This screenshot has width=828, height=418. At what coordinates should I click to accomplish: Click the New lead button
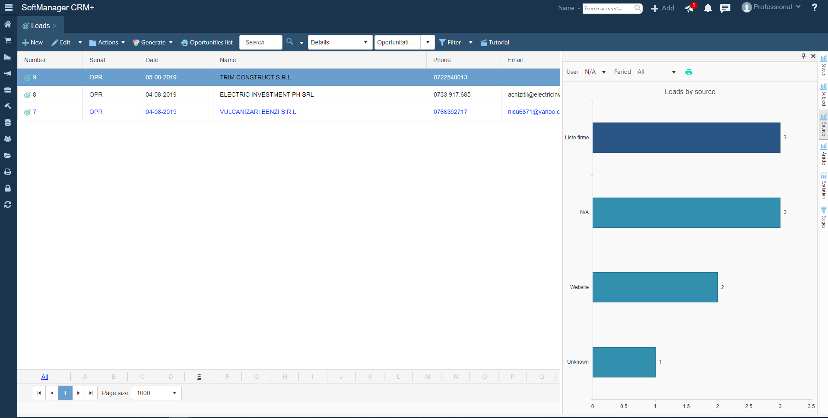32,42
